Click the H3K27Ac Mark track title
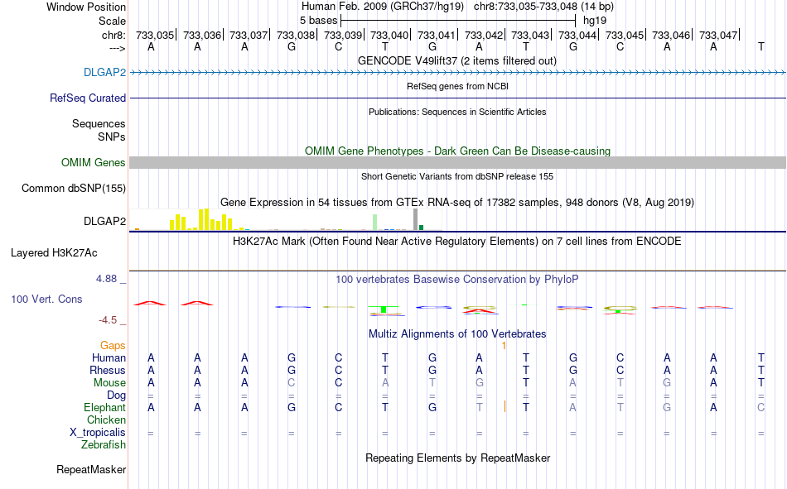The height and width of the screenshot is (489, 787). (456, 241)
